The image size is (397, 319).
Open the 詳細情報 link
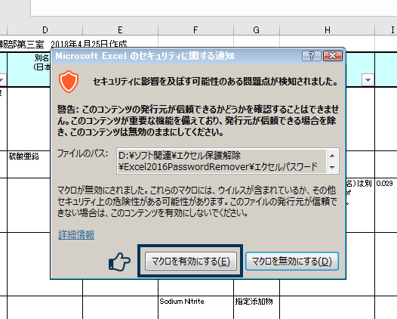click(76, 235)
